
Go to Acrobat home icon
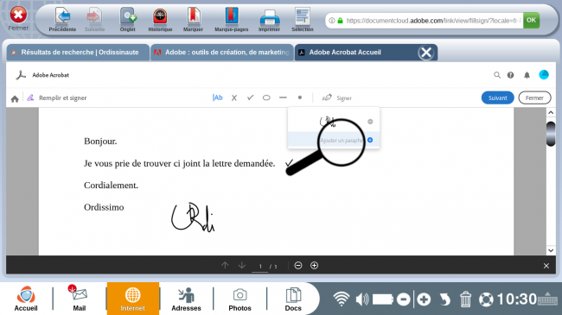click(15, 98)
